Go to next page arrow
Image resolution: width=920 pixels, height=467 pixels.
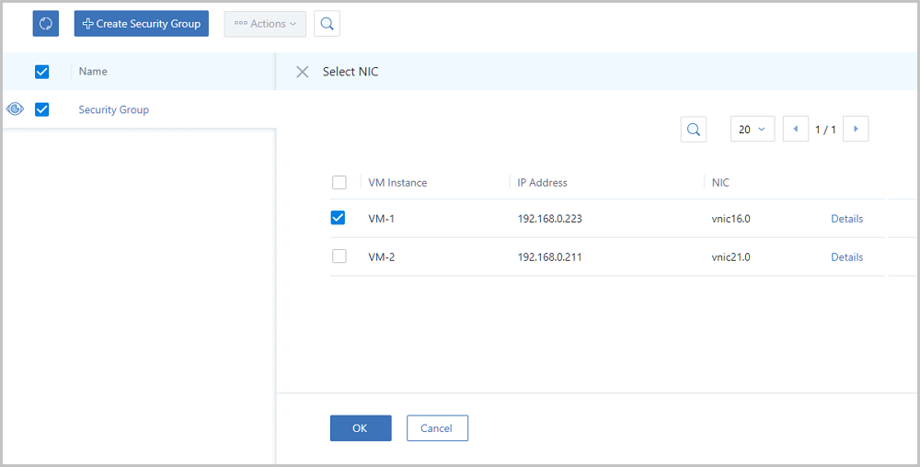856,129
